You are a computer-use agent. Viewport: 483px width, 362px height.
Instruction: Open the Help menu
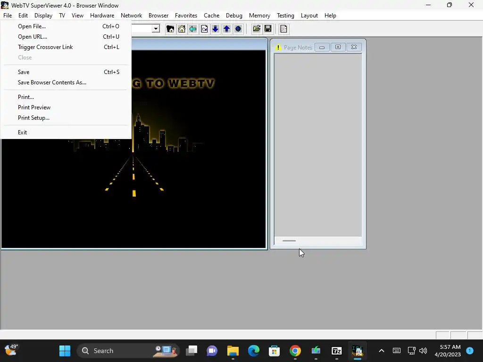(330, 16)
